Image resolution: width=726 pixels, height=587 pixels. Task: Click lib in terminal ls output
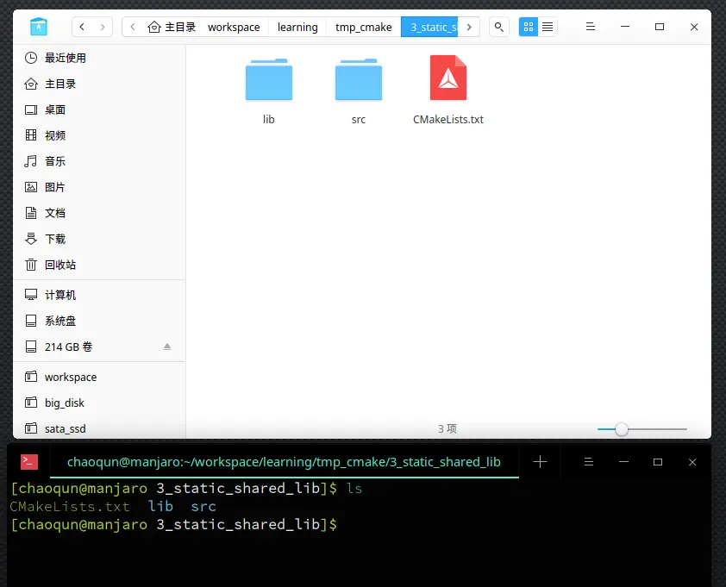[160, 506]
